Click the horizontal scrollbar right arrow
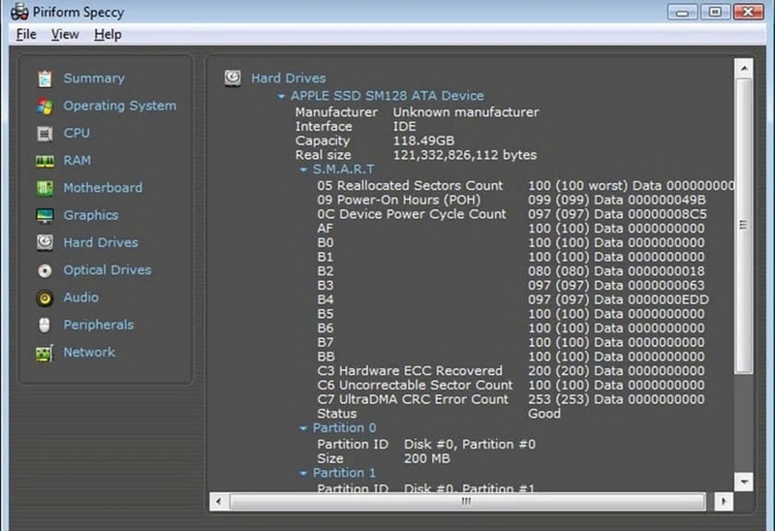Image resolution: width=775 pixels, height=531 pixels. (724, 501)
